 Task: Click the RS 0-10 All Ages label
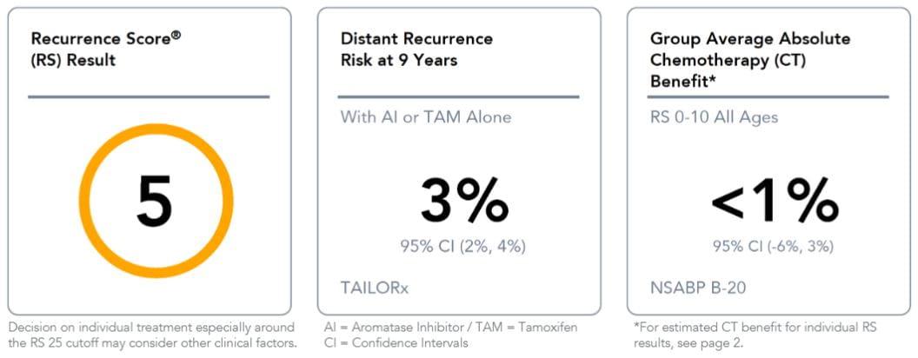(x=714, y=117)
